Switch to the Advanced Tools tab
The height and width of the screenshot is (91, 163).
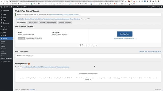click(x=52, y=22)
